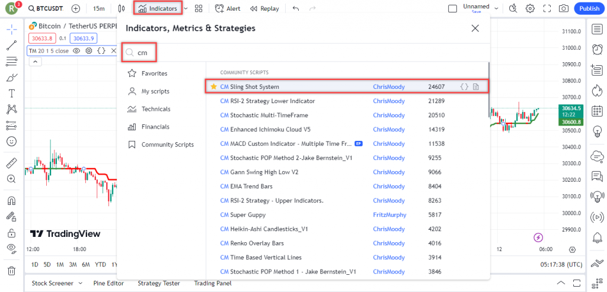The width and height of the screenshot is (607, 292).
Task: Unfavorite CM Sling Shot System star
Action: pos(213,86)
